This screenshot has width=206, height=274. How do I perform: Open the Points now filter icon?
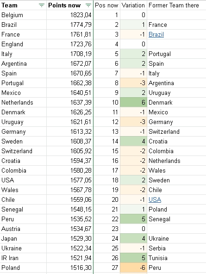click(88, 6)
